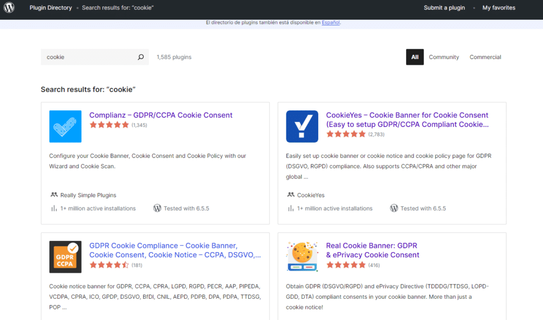543x320 pixels.
Task: Click description starting Cookie notice banner for GDPR
Action: [x=155, y=297]
